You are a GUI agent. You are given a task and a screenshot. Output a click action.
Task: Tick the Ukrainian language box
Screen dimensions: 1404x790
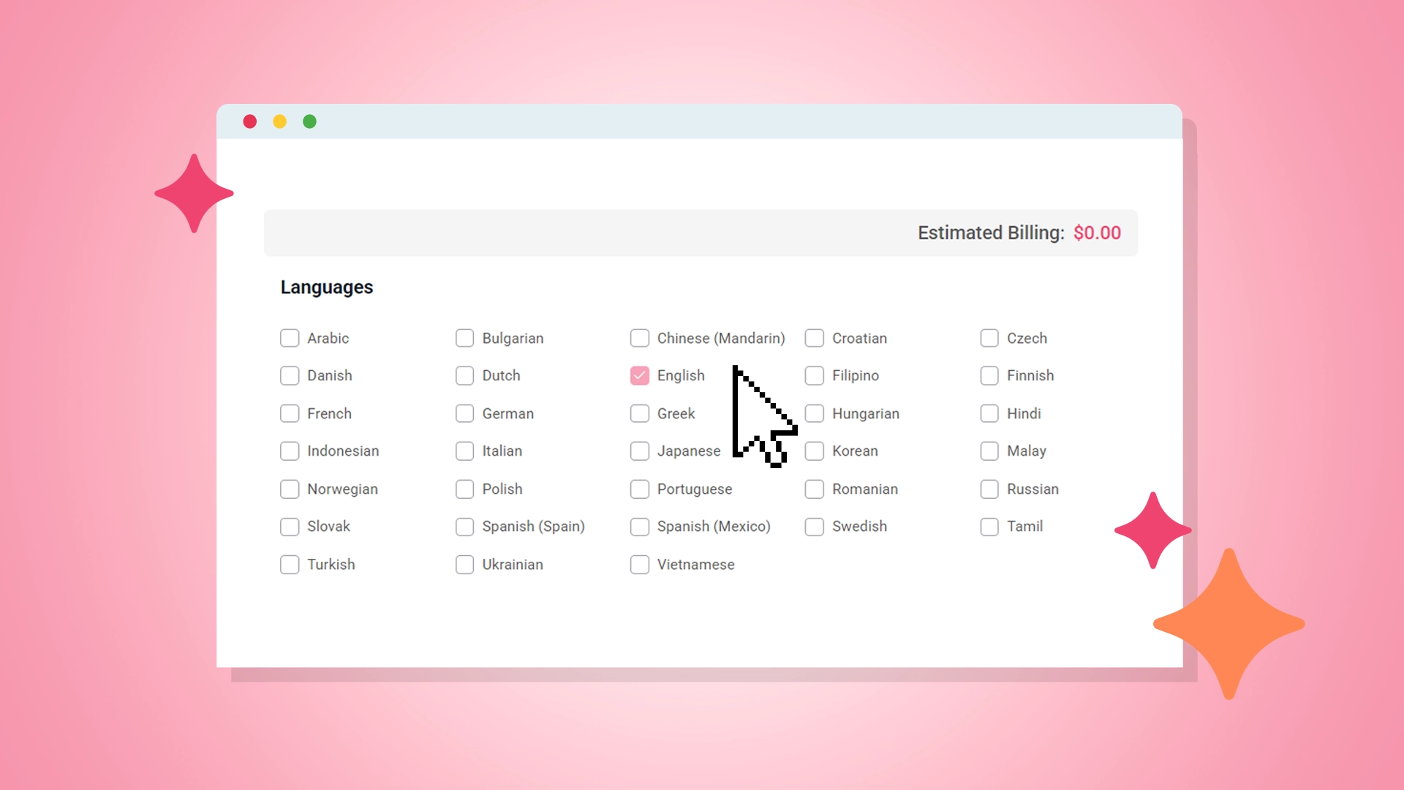coord(464,565)
